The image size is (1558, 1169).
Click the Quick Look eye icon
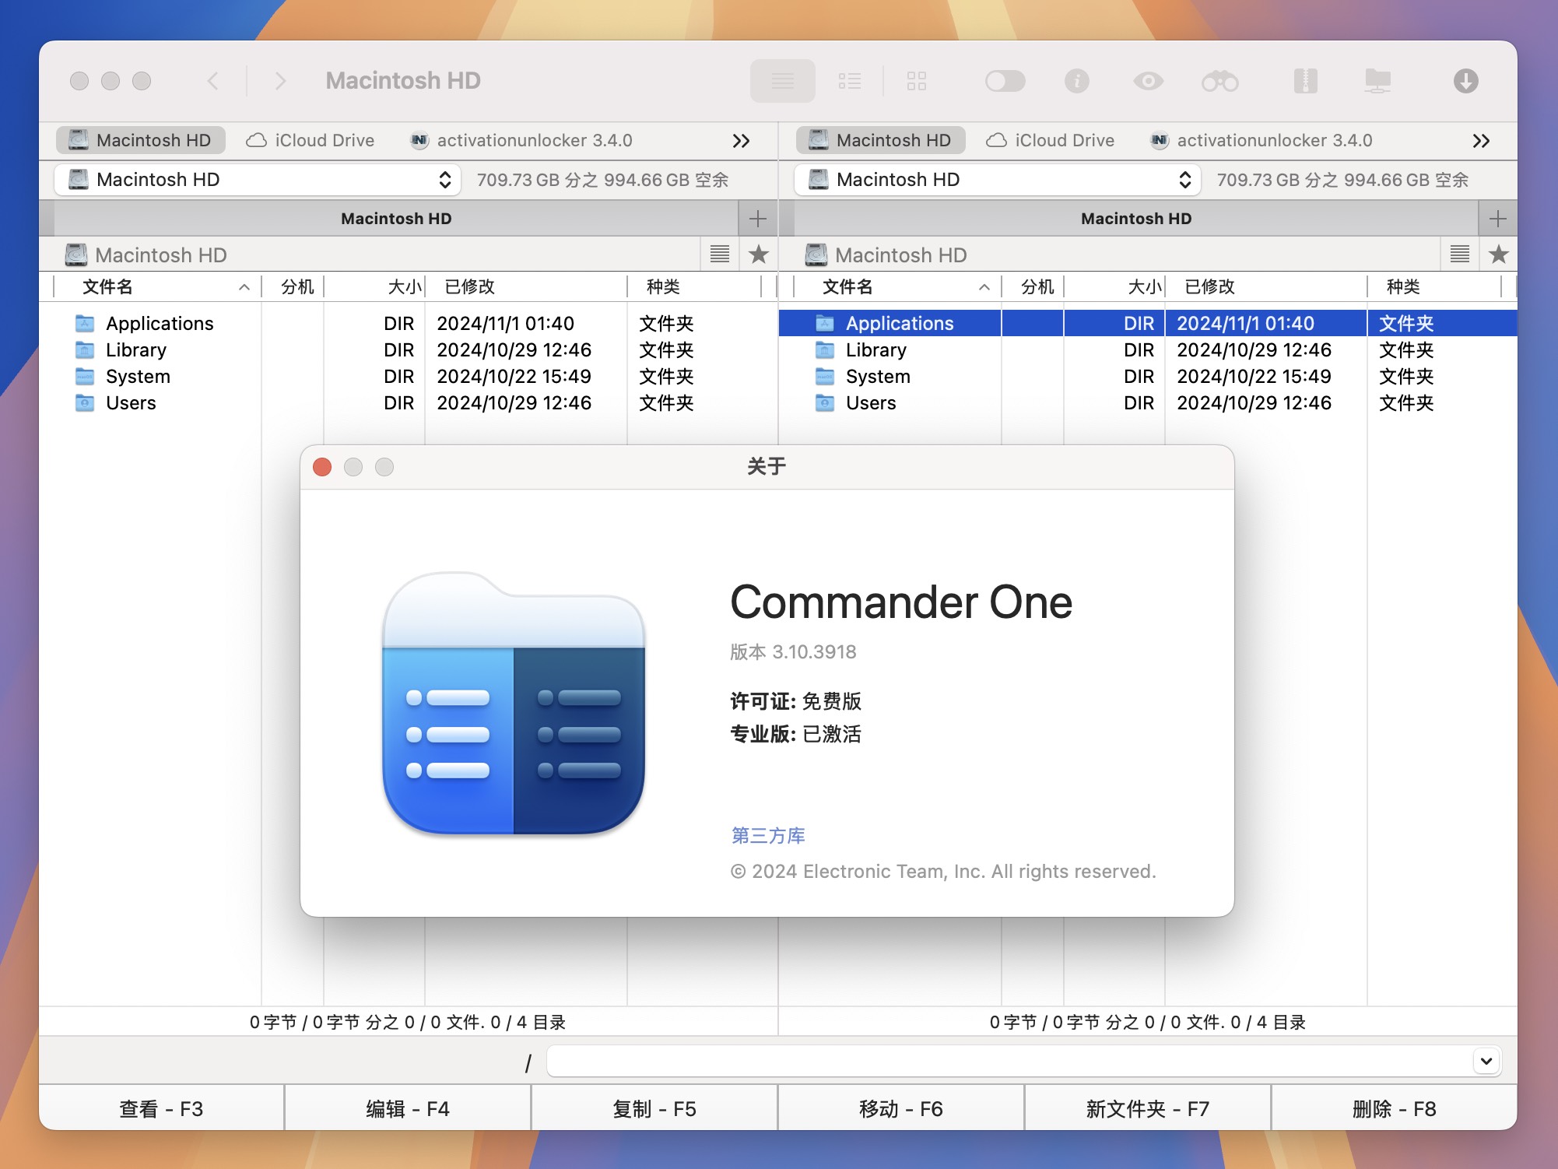[x=1148, y=81]
